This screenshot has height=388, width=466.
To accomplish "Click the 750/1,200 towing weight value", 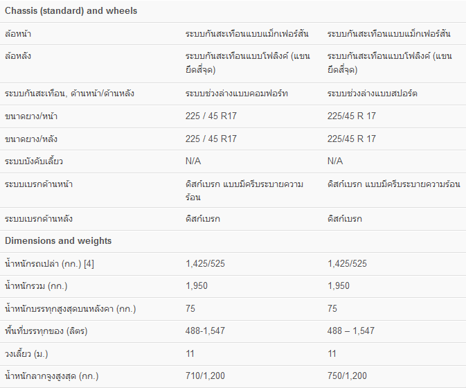I will coord(348,376).
